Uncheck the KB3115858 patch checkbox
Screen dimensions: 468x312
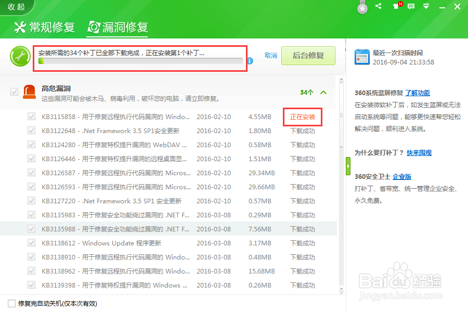(32, 117)
